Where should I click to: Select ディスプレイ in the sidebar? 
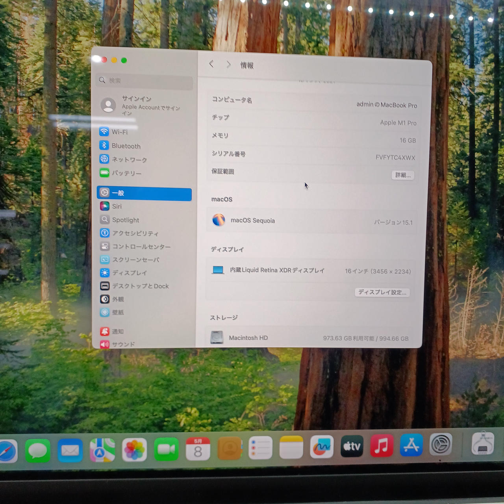click(129, 272)
